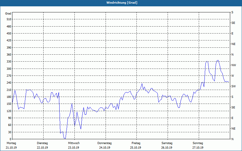Click the Samstag day label
Screen dimensions: 242x151
click(167, 143)
